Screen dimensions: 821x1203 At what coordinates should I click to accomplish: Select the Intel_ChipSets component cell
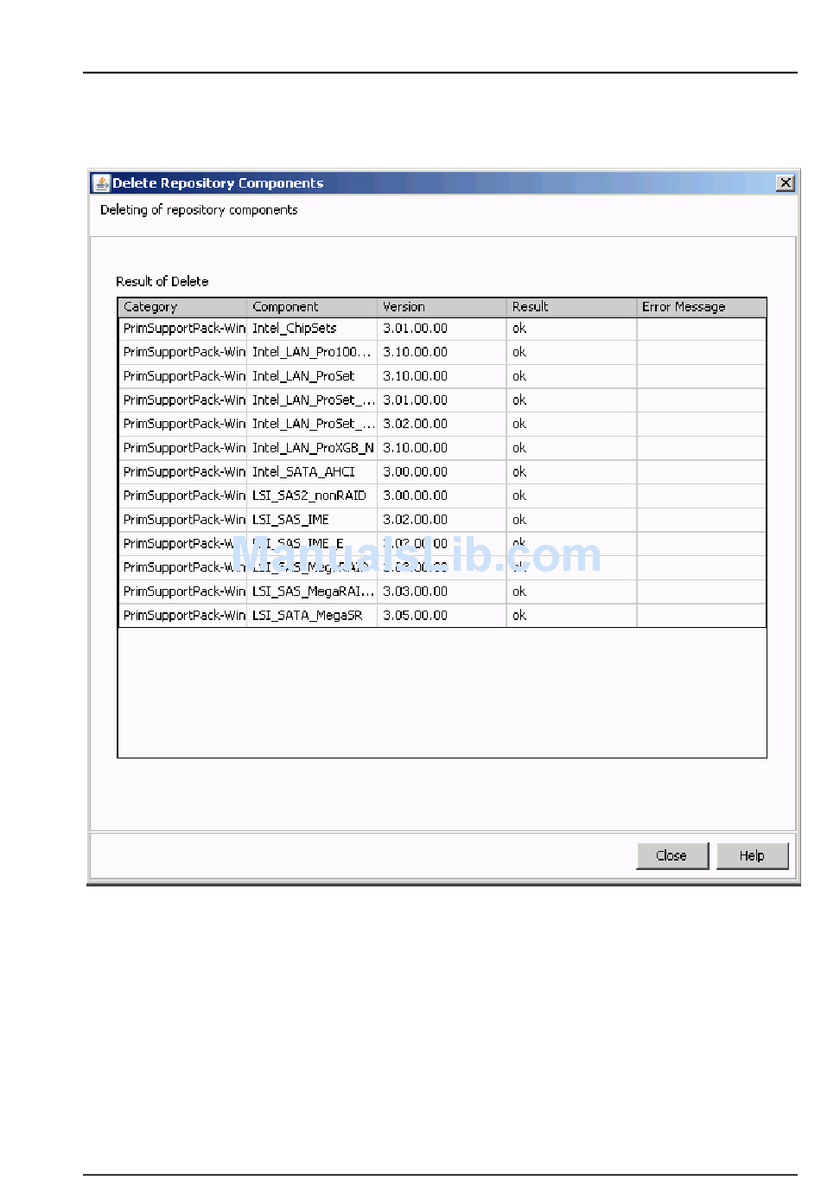tap(312, 329)
